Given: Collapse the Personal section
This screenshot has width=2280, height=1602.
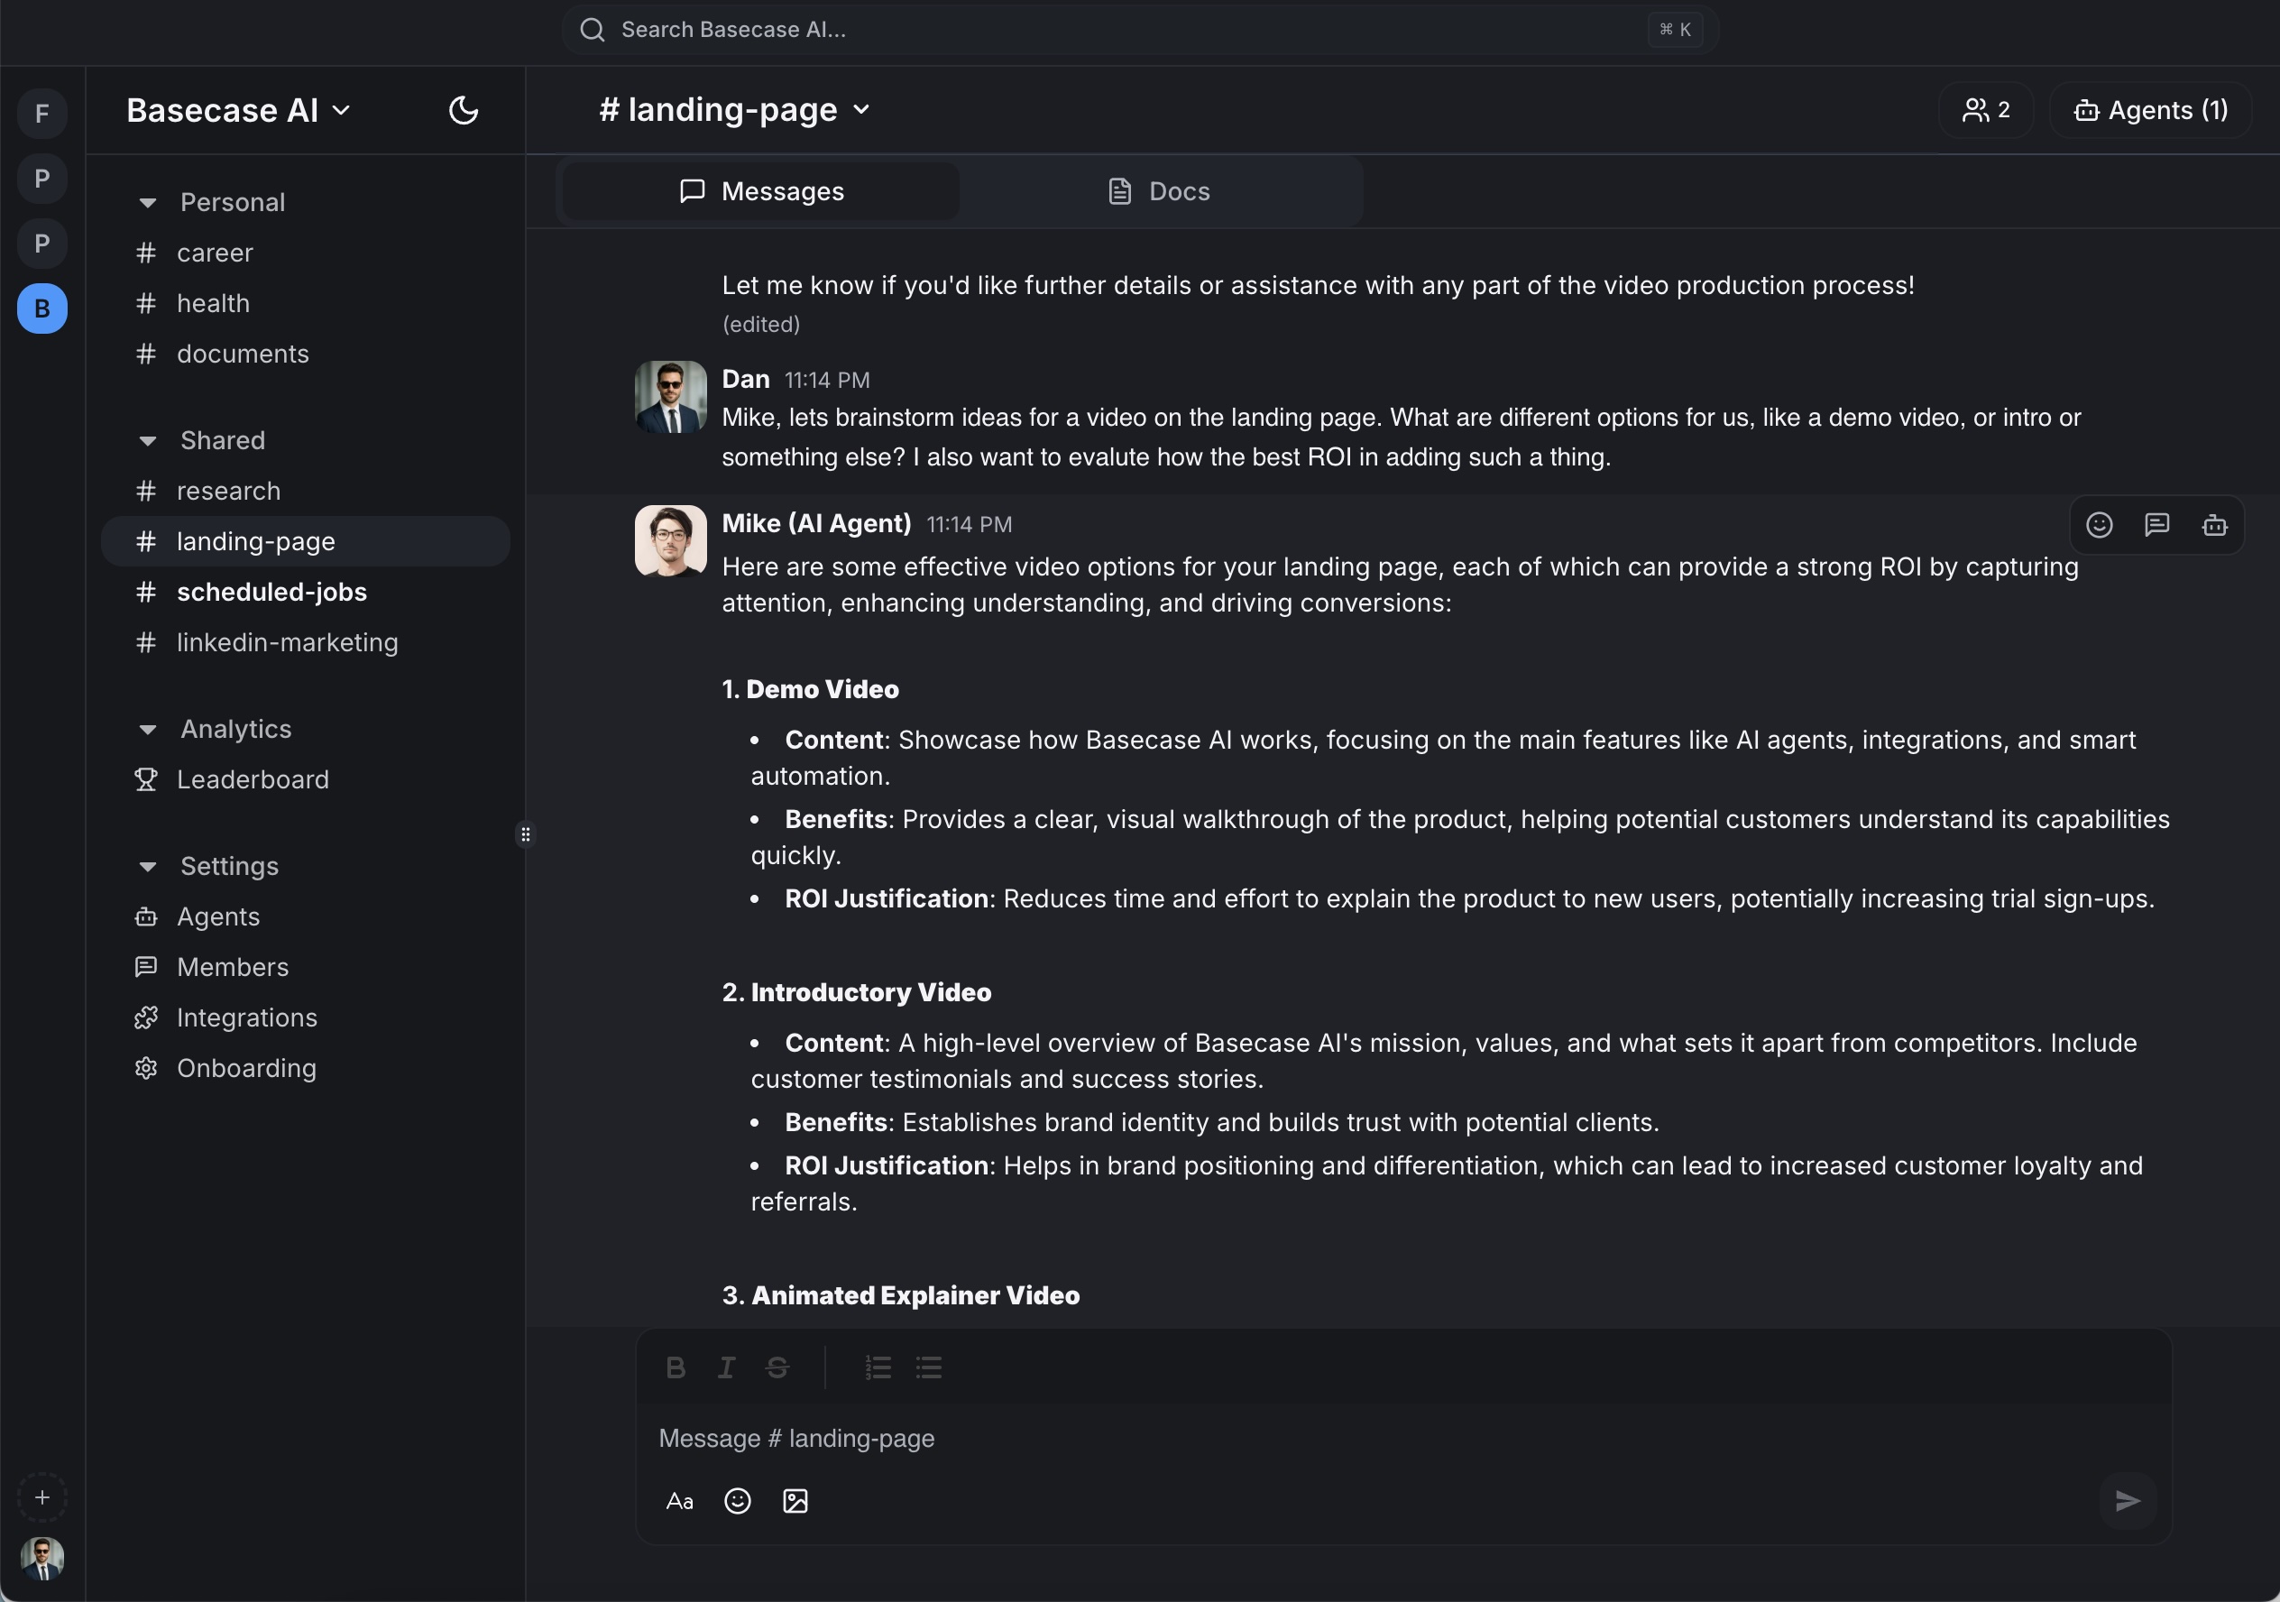Looking at the screenshot, I should [148, 203].
